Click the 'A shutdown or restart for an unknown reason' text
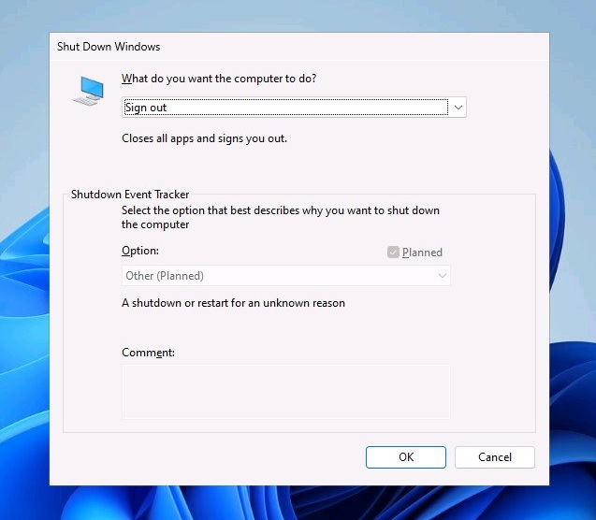The height and width of the screenshot is (520, 596). (233, 303)
